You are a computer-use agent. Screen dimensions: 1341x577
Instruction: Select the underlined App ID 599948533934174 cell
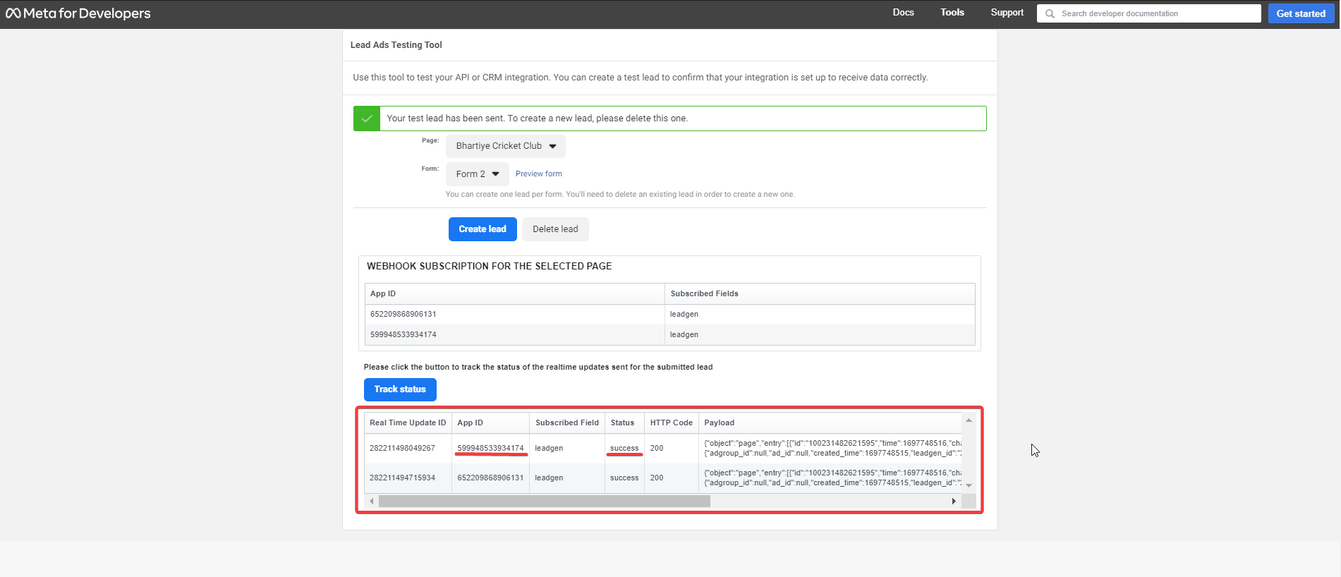[x=490, y=449]
